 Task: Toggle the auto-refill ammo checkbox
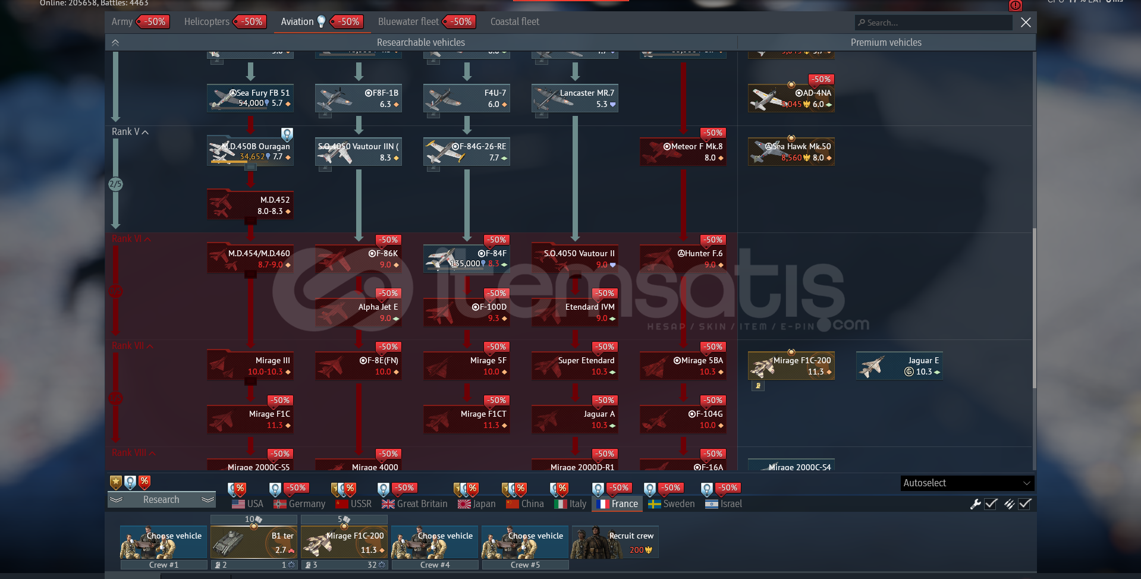click(1024, 504)
